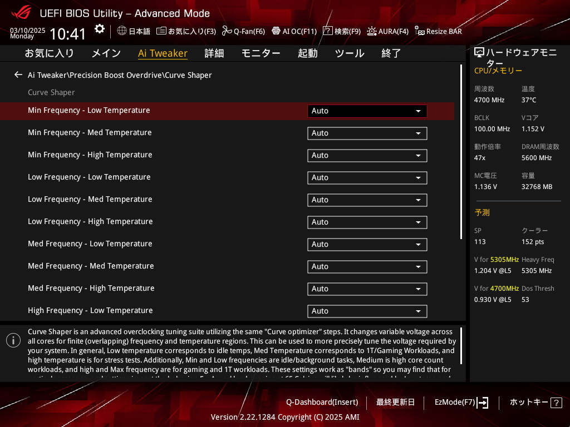Open High Frequency - Low Temperature dropdown
The height and width of the screenshot is (427, 570).
coord(367,311)
